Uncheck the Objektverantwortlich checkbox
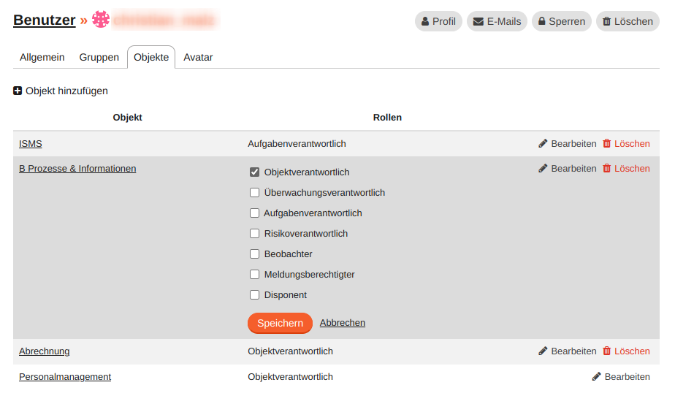This screenshot has width=675, height=404. (x=255, y=172)
